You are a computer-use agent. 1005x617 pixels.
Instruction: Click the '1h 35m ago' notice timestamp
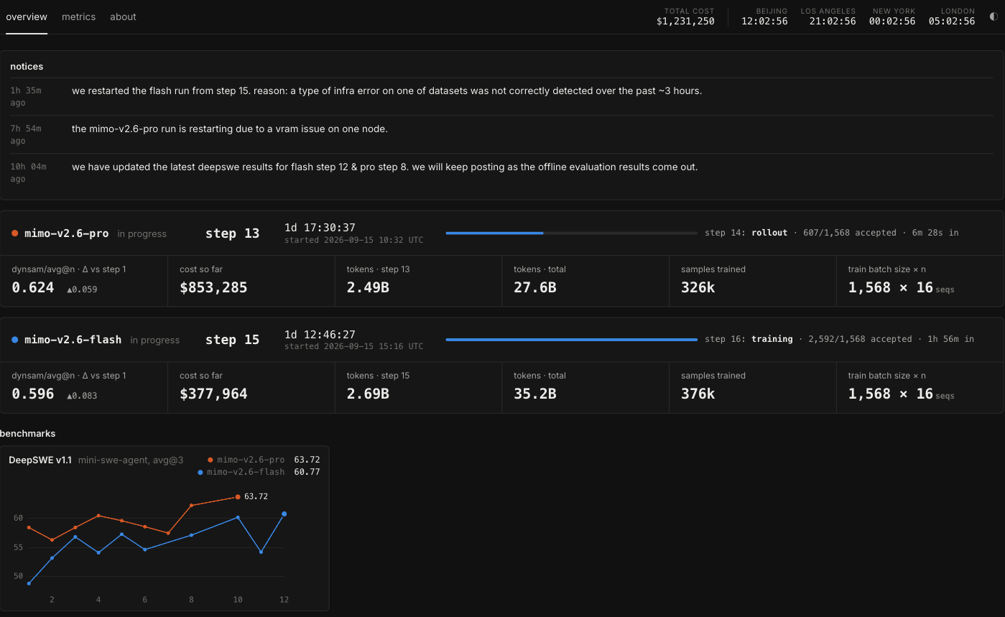pyautogui.click(x=26, y=96)
